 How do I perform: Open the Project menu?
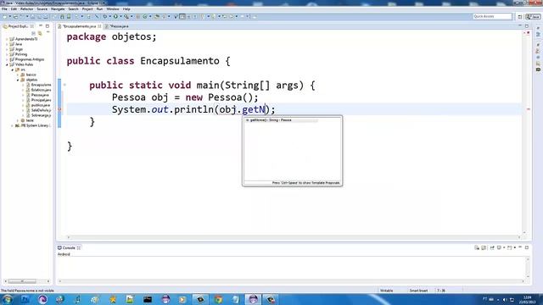[87, 9]
